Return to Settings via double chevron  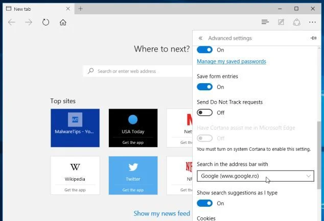click(200, 38)
